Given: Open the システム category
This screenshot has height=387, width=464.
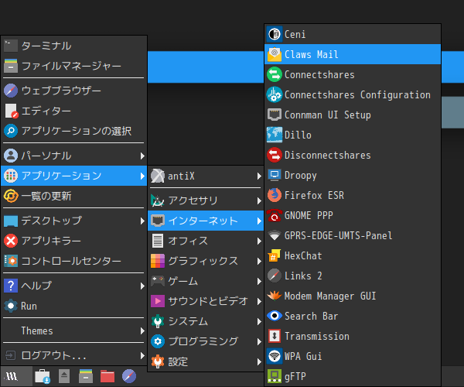Looking at the screenshot, I should 206,321.
